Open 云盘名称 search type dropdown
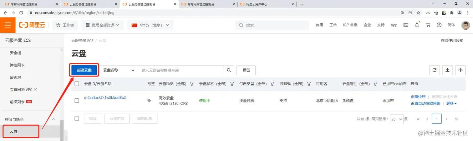 (x=119, y=70)
